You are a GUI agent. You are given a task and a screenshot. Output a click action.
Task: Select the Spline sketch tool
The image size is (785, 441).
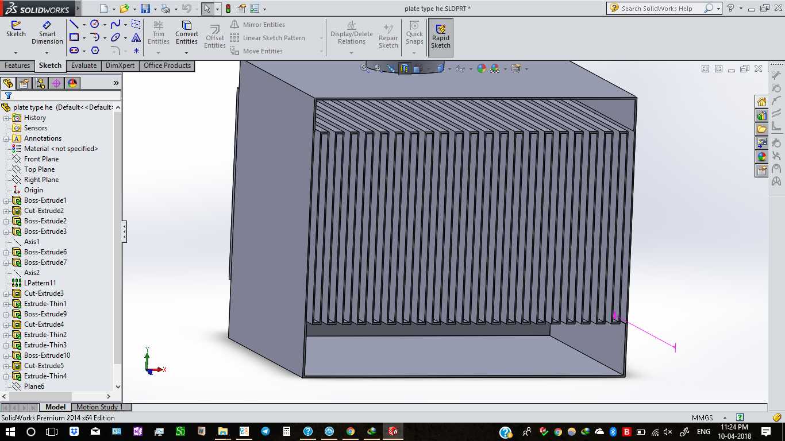point(116,24)
